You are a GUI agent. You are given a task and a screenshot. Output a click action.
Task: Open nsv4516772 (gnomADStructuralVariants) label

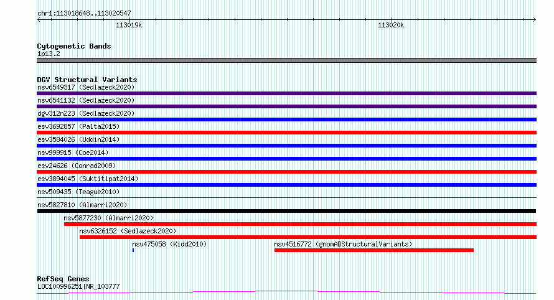343,244
